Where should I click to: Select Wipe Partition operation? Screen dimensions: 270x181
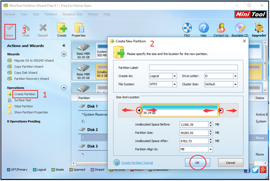(x=24, y=106)
